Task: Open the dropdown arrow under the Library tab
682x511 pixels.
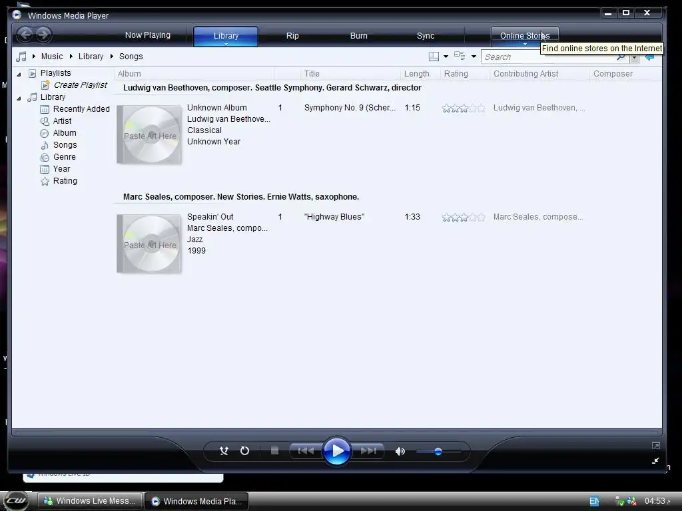Action: [226, 44]
